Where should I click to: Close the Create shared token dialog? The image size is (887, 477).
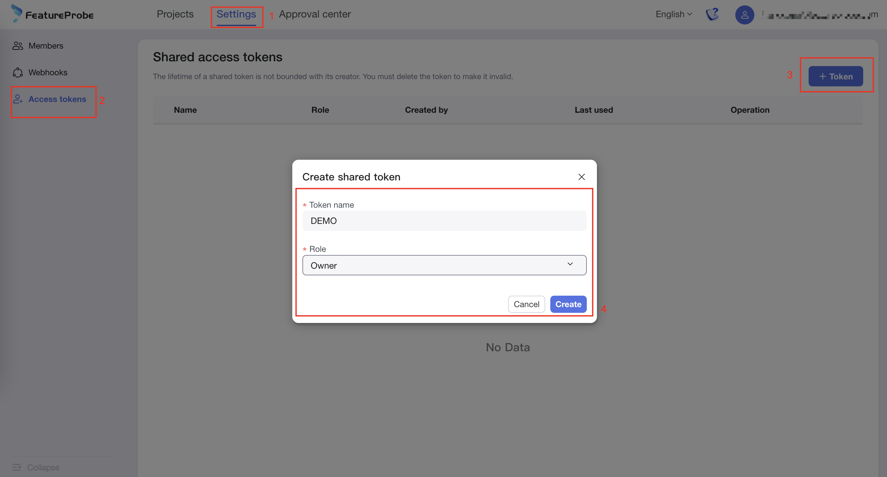(581, 177)
